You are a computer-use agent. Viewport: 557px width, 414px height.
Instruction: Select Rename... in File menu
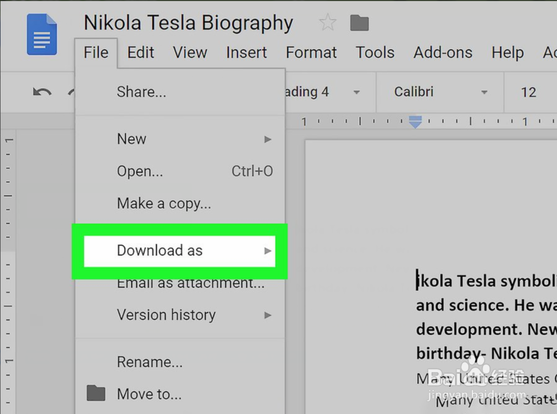180,362
